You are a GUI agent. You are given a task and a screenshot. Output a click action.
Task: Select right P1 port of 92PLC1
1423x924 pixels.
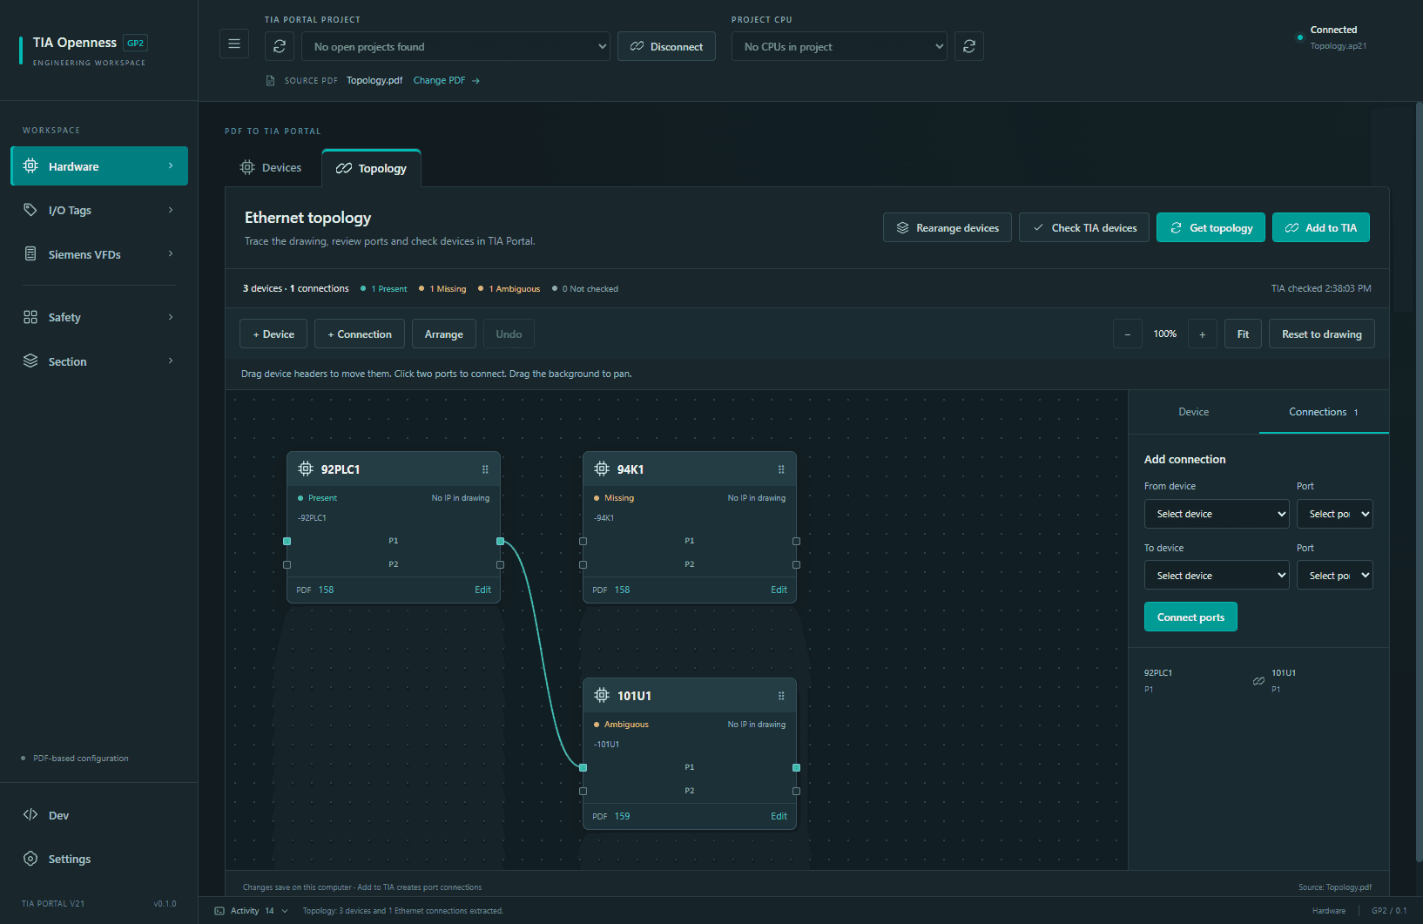(500, 541)
